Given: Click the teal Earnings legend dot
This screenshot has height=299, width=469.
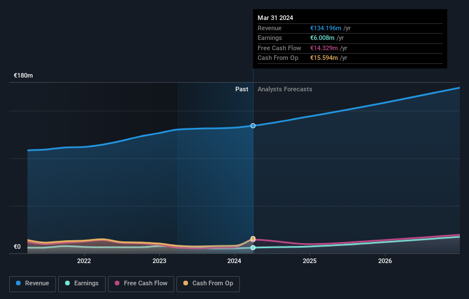Looking at the screenshot, I should 67,283.
